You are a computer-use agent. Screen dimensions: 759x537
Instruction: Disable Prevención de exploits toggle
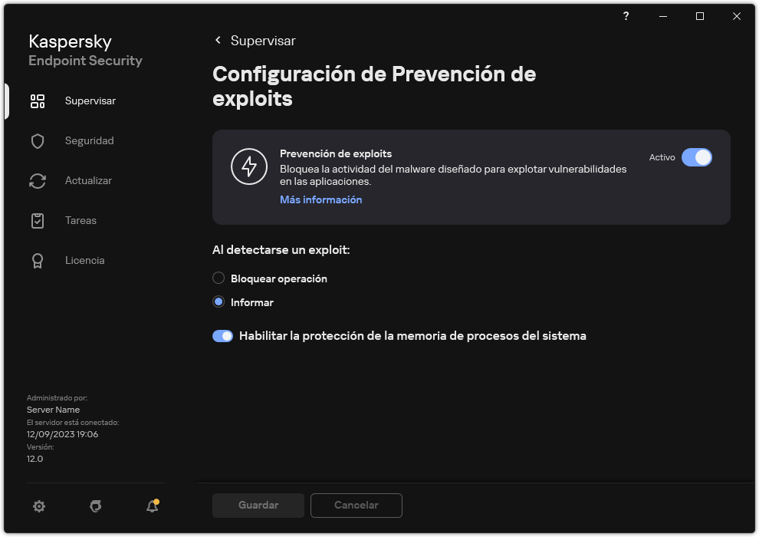[x=697, y=157]
